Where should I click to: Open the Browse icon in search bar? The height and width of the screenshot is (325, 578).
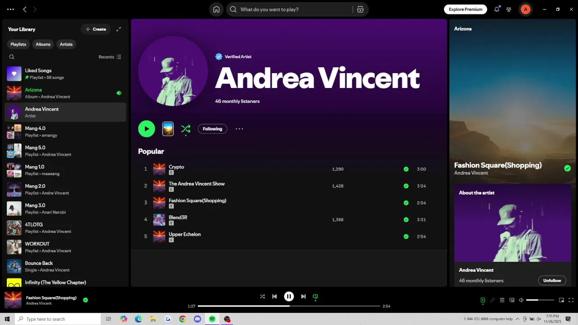pos(360,9)
